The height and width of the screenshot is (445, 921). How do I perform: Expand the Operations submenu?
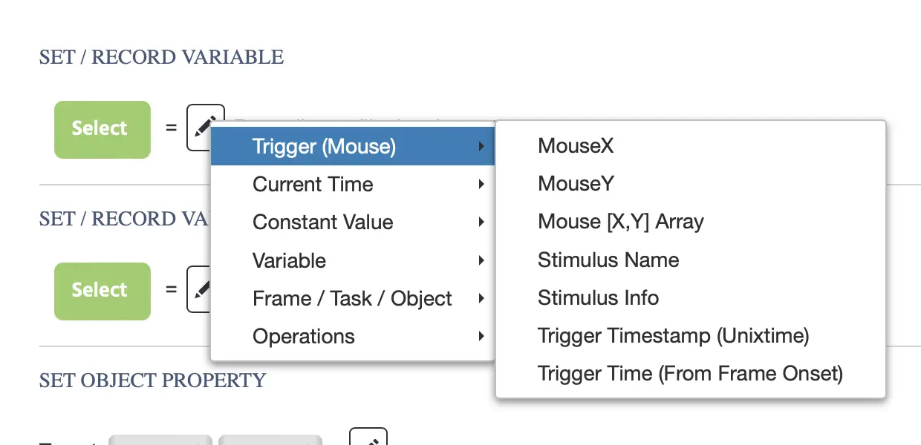[304, 336]
